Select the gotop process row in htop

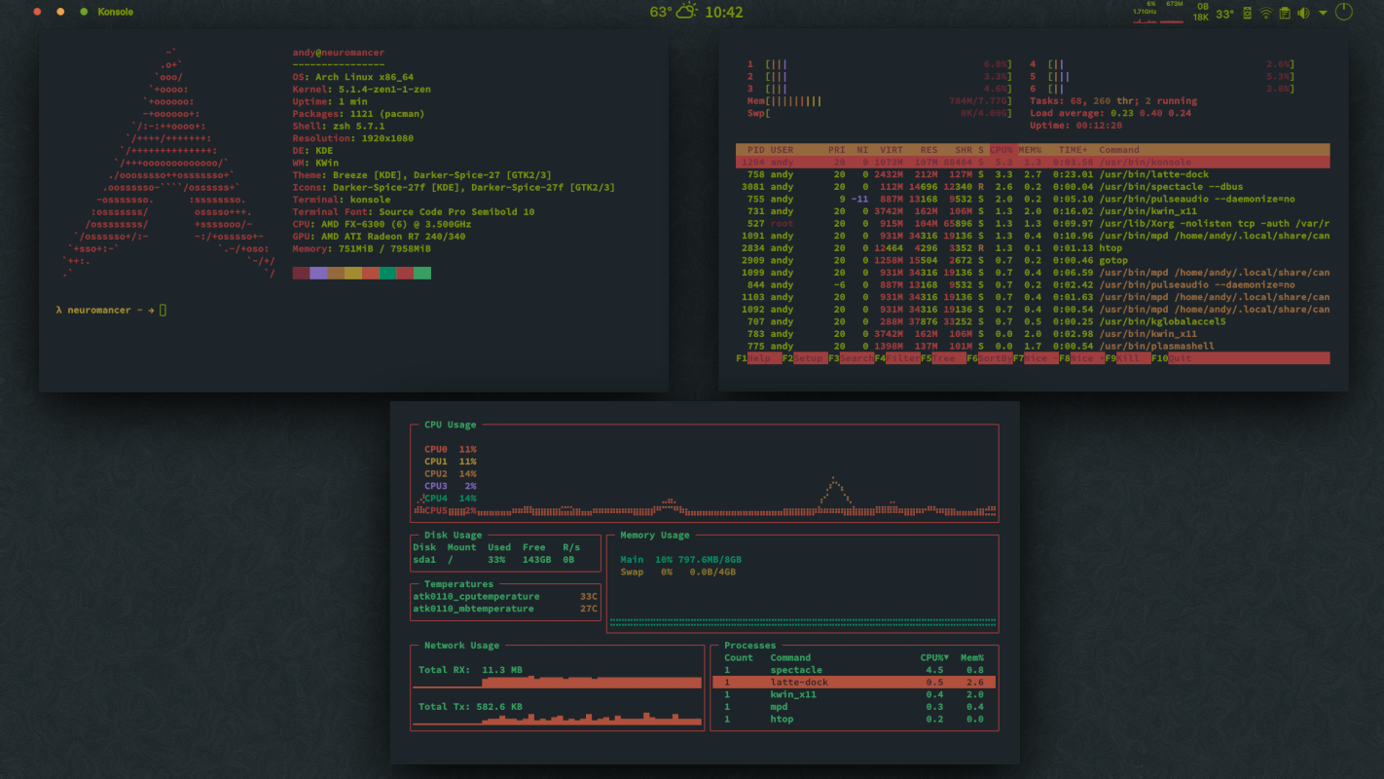(1033, 261)
